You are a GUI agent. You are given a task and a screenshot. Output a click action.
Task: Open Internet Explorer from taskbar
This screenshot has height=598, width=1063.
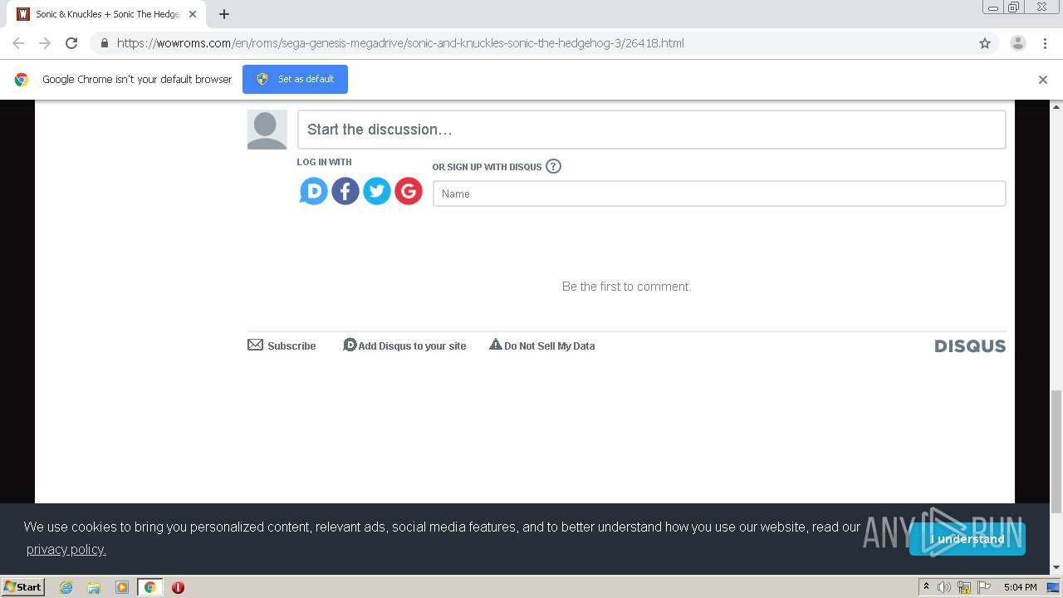point(66,587)
